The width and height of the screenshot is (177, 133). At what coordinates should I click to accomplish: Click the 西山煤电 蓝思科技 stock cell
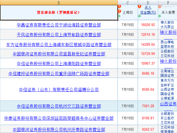(x=167, y=44)
